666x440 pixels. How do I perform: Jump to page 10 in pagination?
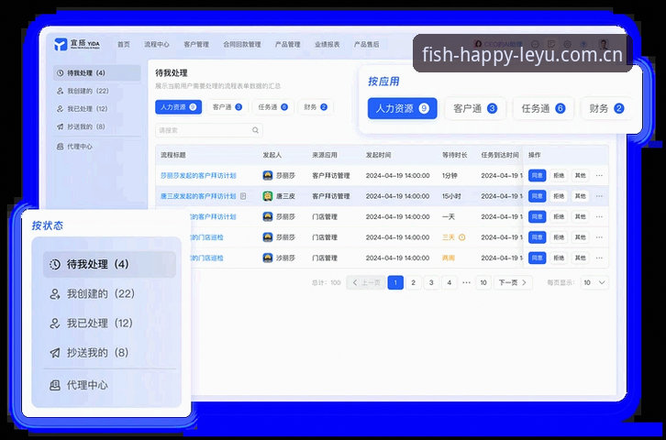(483, 282)
